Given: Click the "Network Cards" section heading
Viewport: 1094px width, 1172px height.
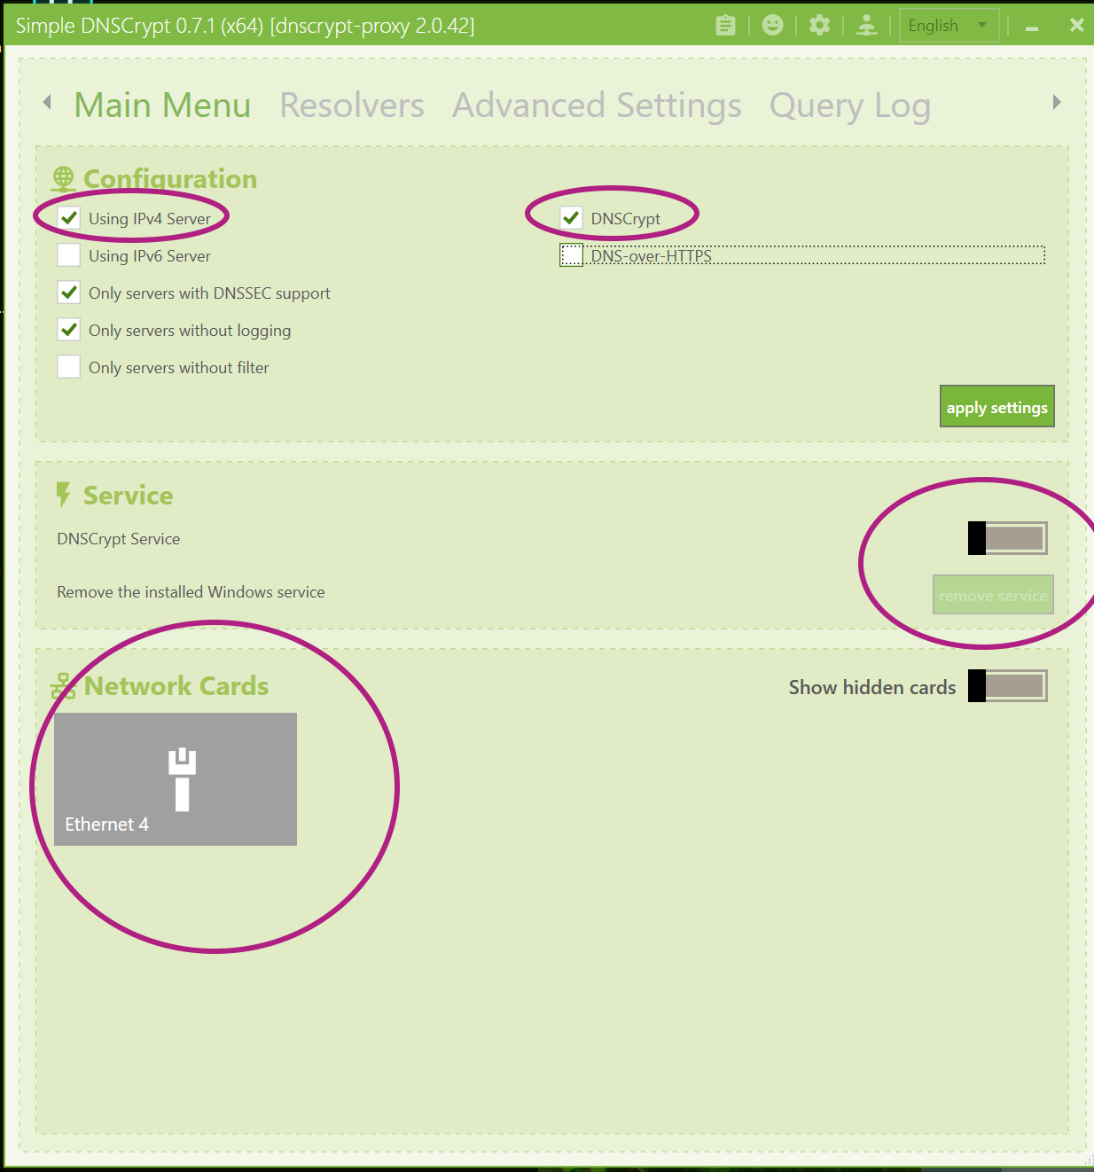Looking at the screenshot, I should coord(176,686).
